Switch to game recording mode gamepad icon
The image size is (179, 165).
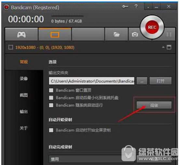(21, 34)
